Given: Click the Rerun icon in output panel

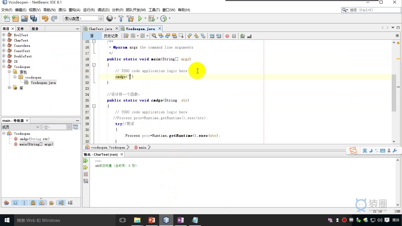Looking at the screenshot, I should point(85,161).
